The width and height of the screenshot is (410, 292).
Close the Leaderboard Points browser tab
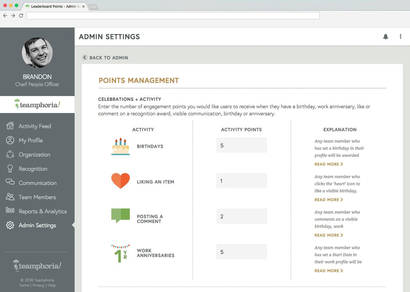click(x=83, y=6)
